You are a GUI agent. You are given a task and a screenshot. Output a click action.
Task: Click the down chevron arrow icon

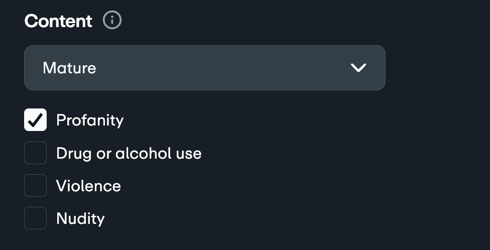[x=358, y=68]
